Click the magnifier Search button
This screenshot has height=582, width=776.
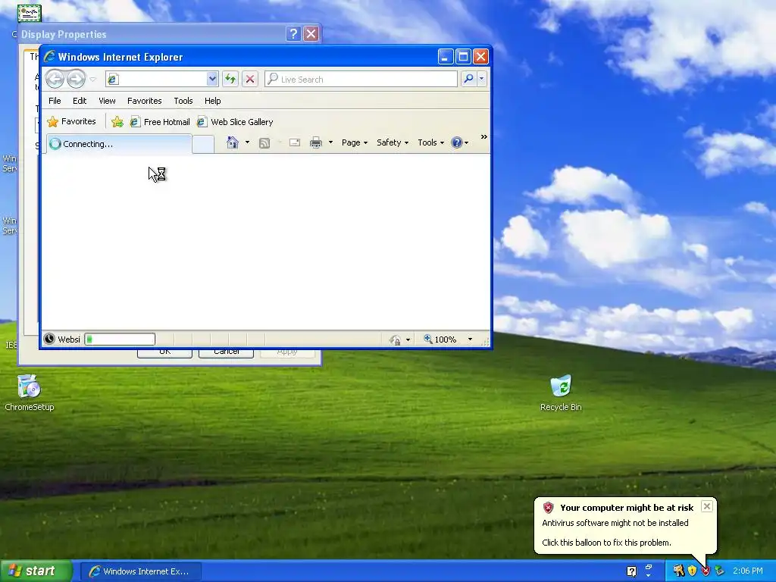(468, 79)
